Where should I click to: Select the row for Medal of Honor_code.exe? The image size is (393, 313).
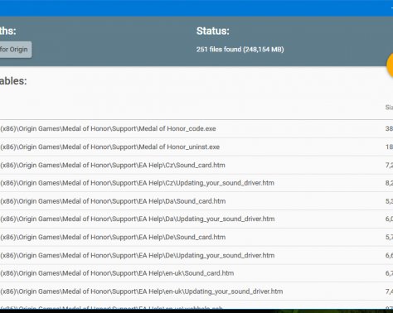(196, 129)
